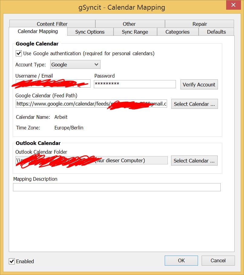Show the Categories tab
The width and height of the screenshot is (244, 275).
point(178,32)
